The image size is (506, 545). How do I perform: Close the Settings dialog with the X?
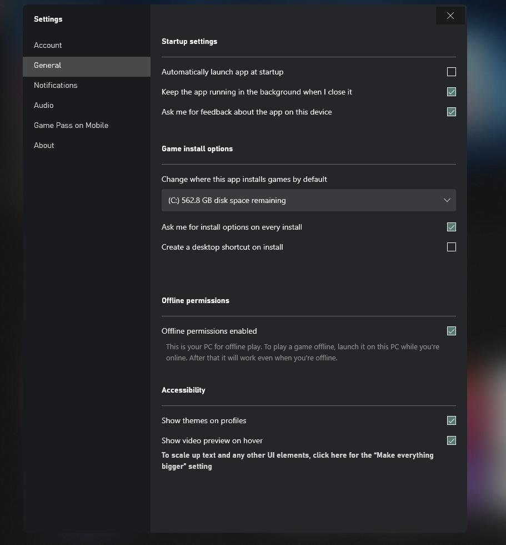[x=450, y=16]
